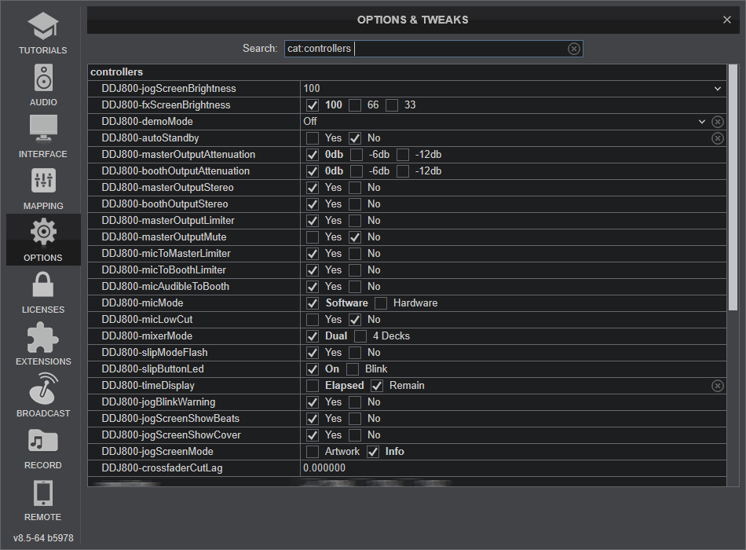
Task: Select the Options tab in sidebar
Action: (x=43, y=240)
